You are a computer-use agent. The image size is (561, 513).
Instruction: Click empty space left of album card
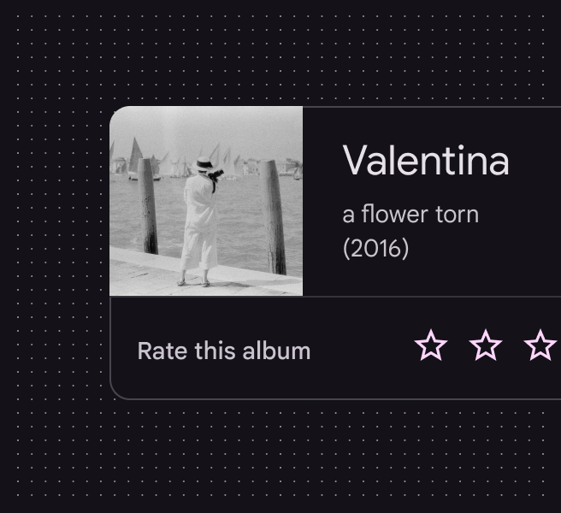pos(51,256)
